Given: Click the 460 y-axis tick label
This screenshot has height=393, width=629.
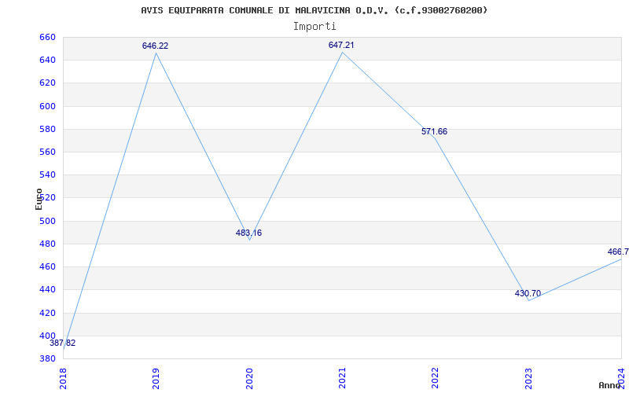Looking at the screenshot, I should coord(47,266).
